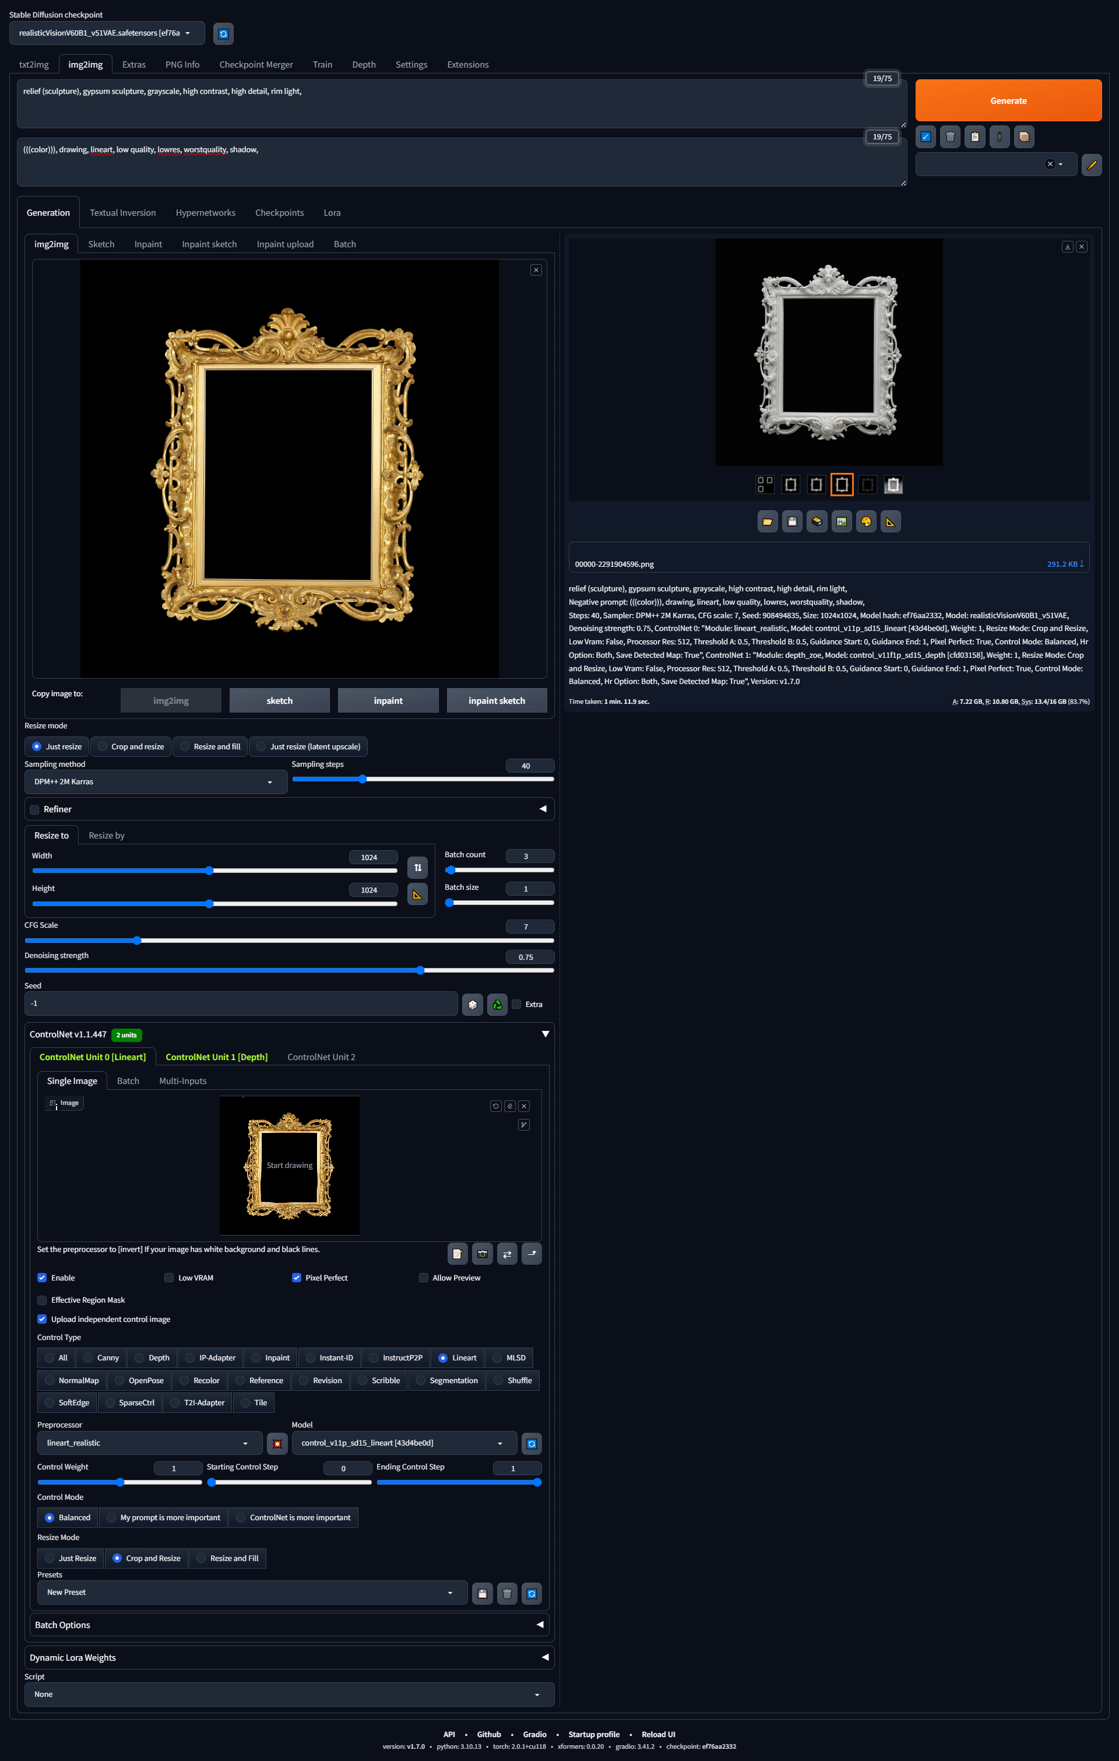
Task: Click the inpaint sketch copy button
Action: (x=497, y=700)
